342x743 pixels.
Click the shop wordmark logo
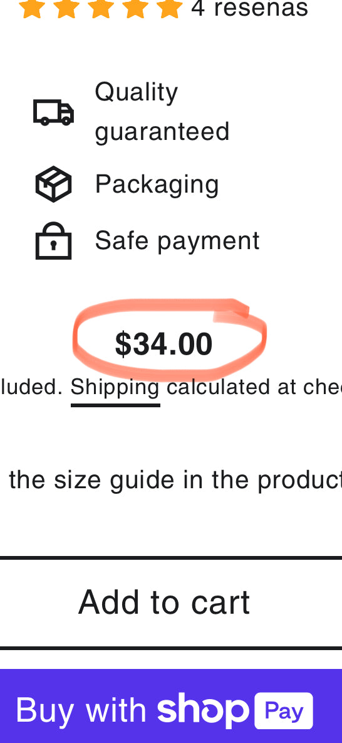click(203, 710)
